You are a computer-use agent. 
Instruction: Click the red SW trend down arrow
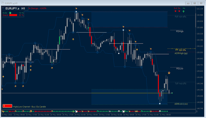pyautogui.click(x=176, y=11)
